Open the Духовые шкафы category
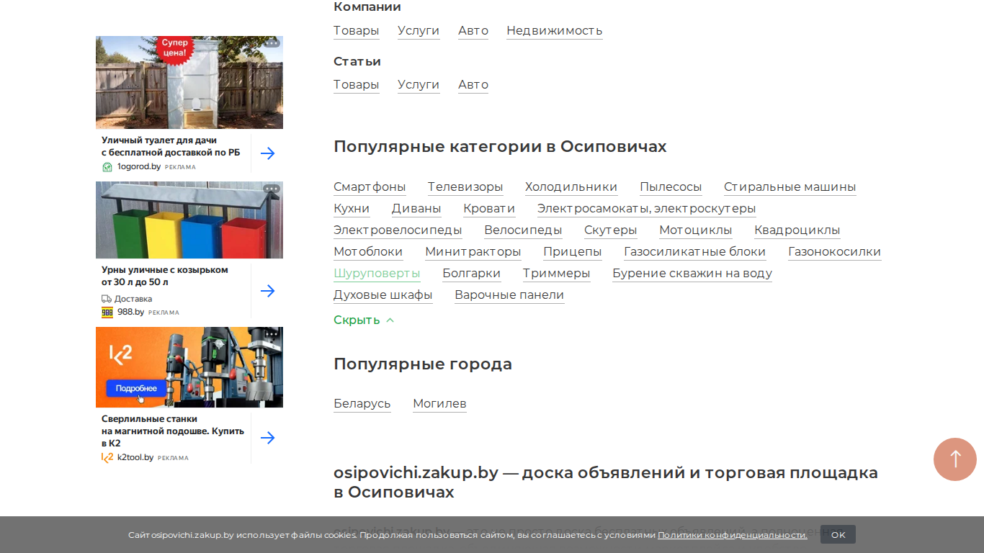 [x=383, y=295]
